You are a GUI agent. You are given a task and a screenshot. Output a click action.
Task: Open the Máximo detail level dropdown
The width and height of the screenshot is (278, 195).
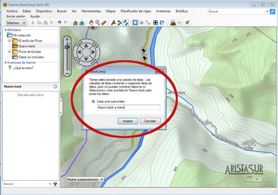[16, 23]
